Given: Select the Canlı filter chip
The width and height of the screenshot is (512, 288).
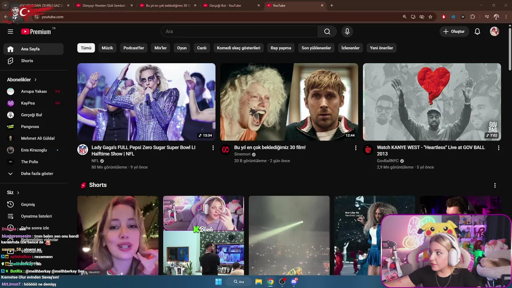Looking at the screenshot, I should click(x=202, y=48).
